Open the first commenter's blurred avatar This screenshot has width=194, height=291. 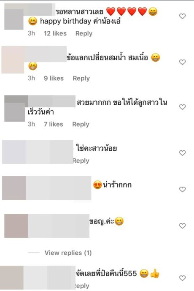click(x=14, y=19)
